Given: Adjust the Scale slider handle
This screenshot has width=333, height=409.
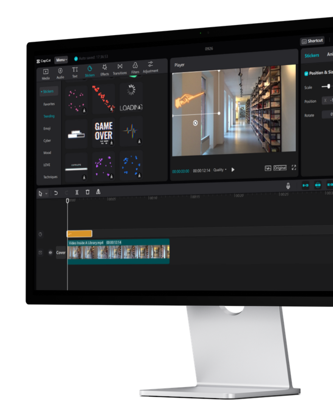Looking at the screenshot, I should (x=328, y=86).
